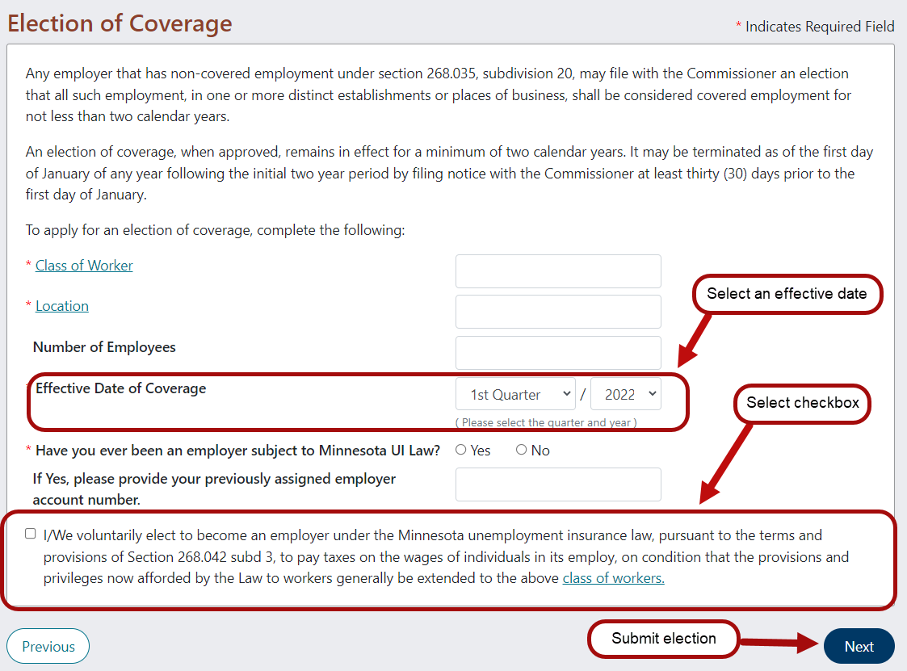
Task: Click the Class of Worker input field
Action: coord(558,271)
